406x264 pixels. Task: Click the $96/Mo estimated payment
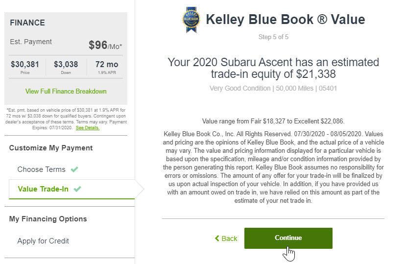(x=105, y=46)
